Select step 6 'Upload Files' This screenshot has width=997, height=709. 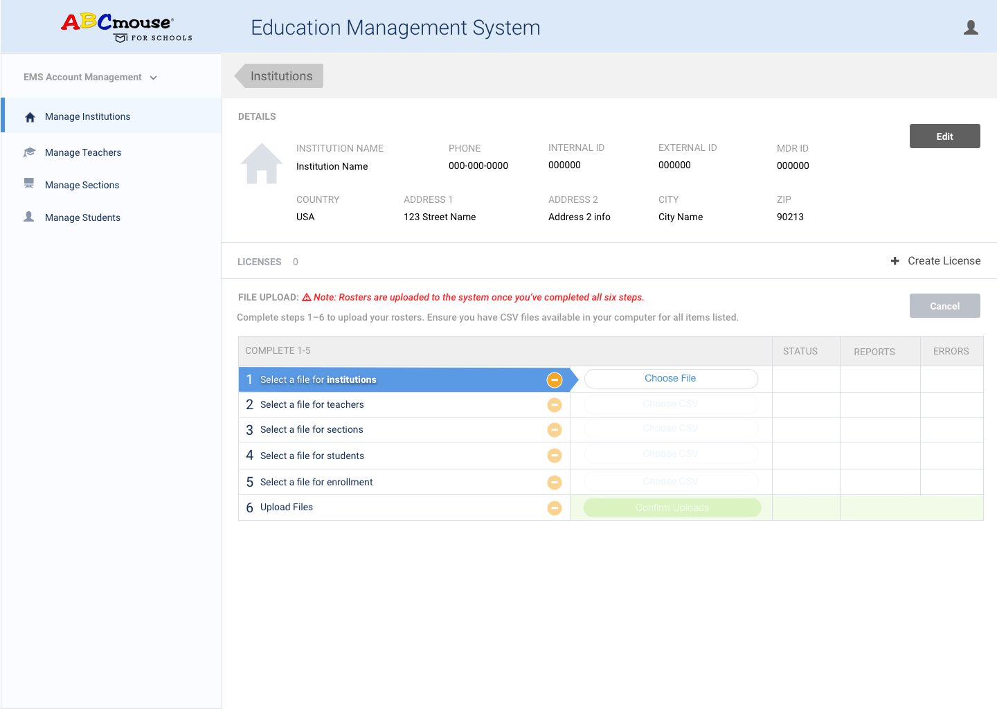(404, 508)
